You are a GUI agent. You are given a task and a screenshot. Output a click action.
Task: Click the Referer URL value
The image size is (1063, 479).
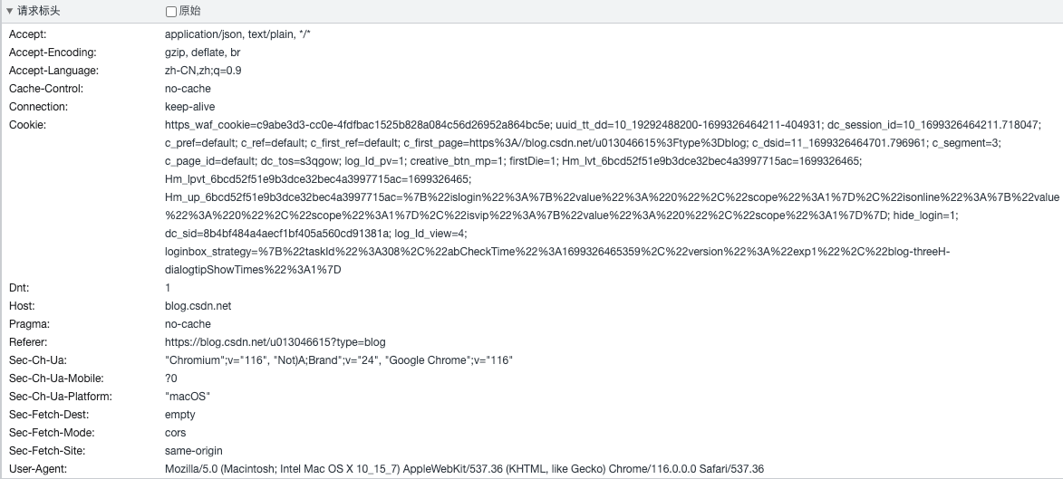click(275, 342)
